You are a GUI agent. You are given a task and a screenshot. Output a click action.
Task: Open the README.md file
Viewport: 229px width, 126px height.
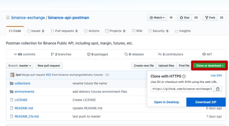click(24, 108)
